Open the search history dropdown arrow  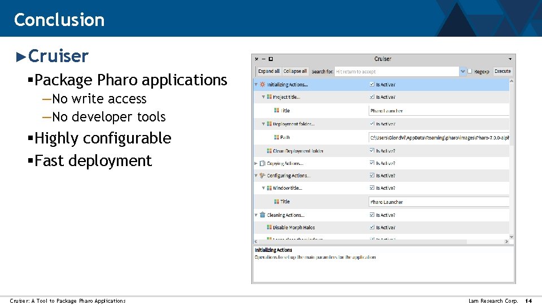462,71
